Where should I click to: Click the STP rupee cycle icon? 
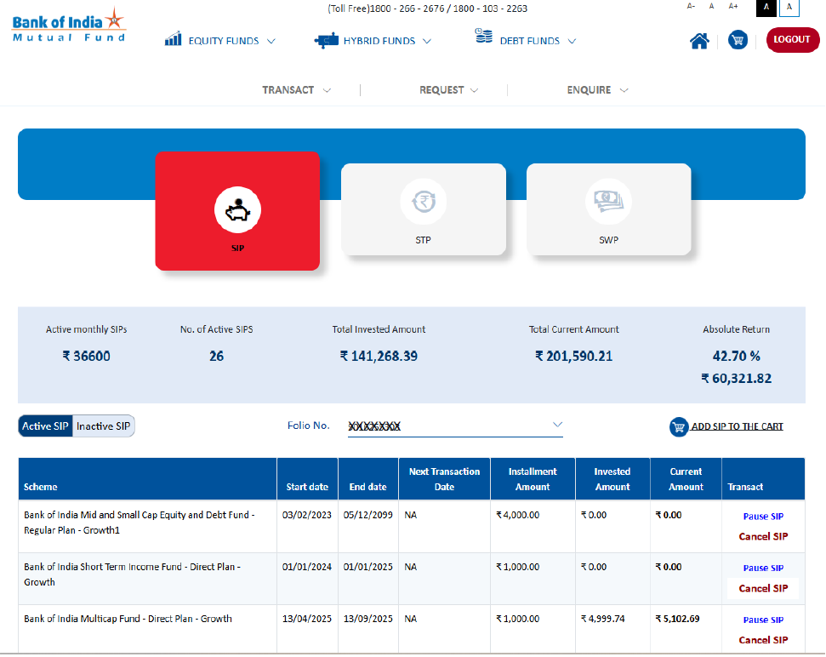pos(424,202)
